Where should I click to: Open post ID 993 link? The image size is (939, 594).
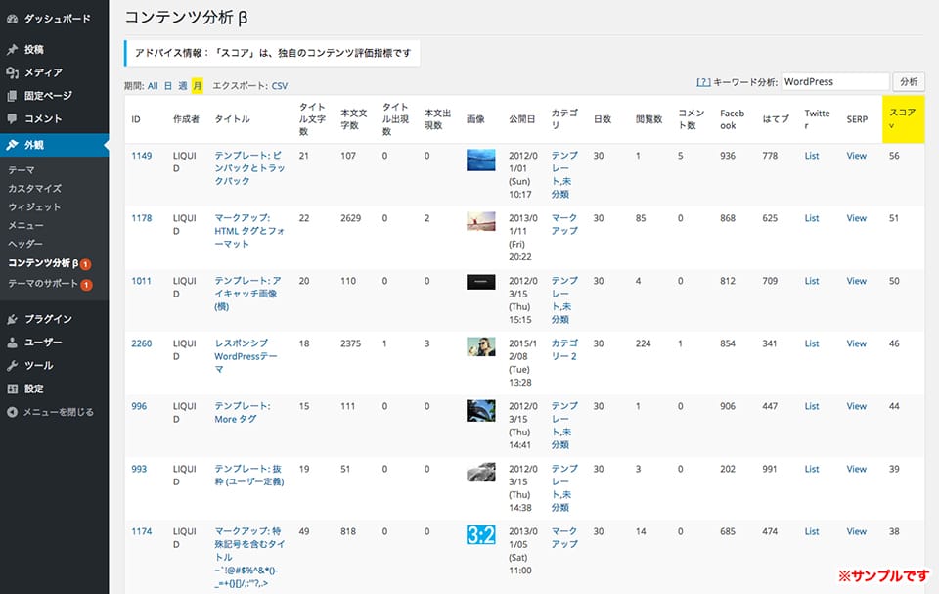139,469
